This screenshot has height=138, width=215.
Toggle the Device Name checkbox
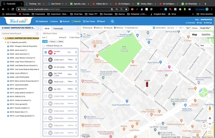(x=154, y=28)
